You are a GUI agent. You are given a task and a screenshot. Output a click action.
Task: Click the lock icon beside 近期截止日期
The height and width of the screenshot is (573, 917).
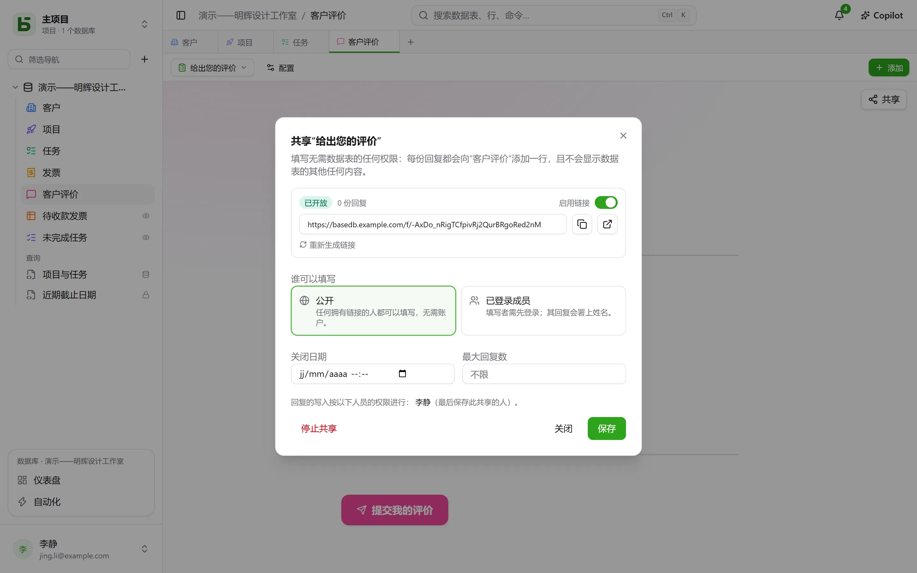(x=146, y=295)
